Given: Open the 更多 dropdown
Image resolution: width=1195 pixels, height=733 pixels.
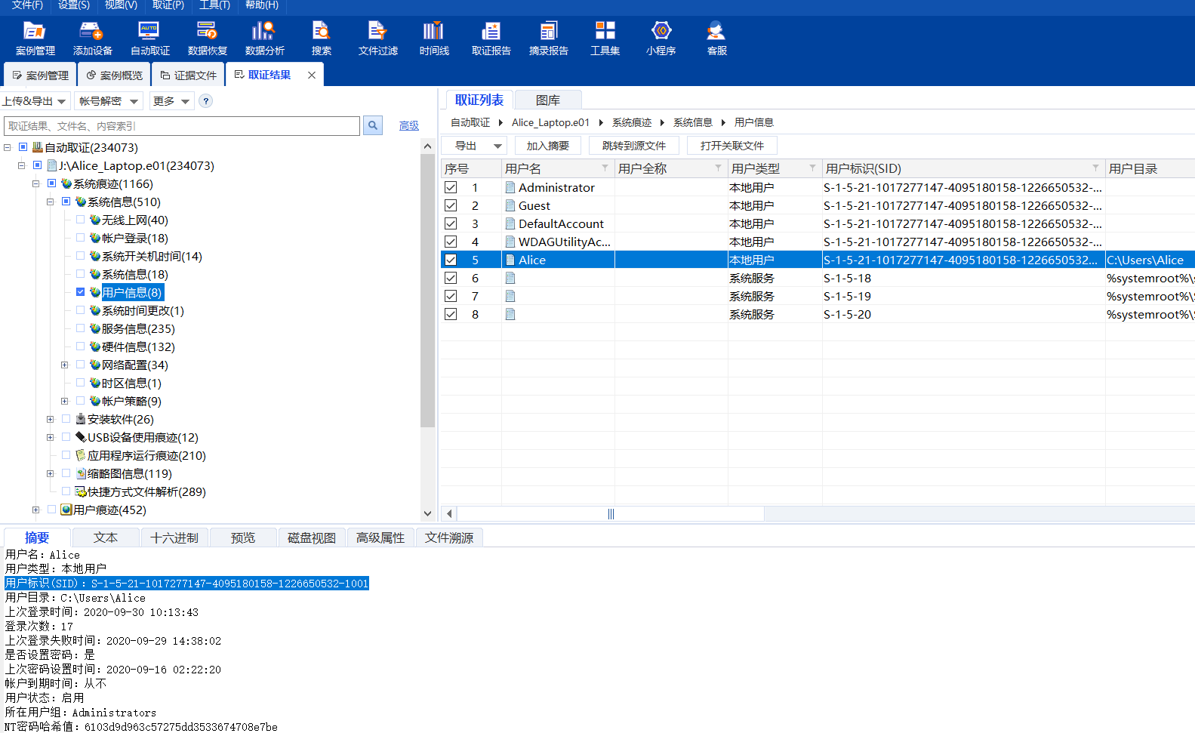Looking at the screenshot, I should 171,101.
